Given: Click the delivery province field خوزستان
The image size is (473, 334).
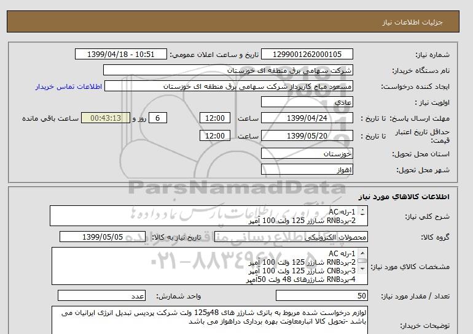Looking at the screenshot, I should tap(307, 153).
